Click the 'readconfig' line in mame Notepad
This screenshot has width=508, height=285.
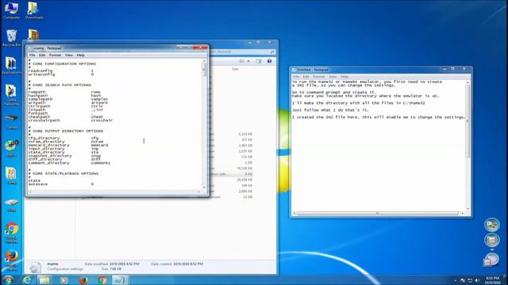tap(60, 70)
